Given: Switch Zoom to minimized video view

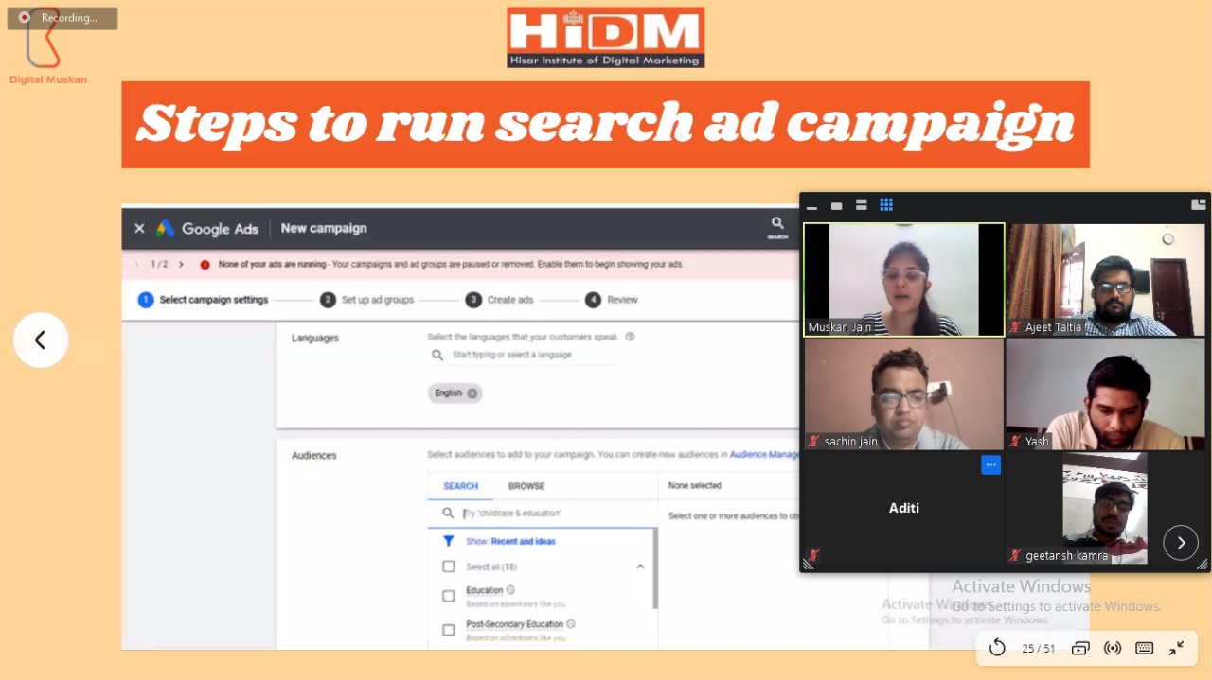Looking at the screenshot, I should [x=811, y=205].
